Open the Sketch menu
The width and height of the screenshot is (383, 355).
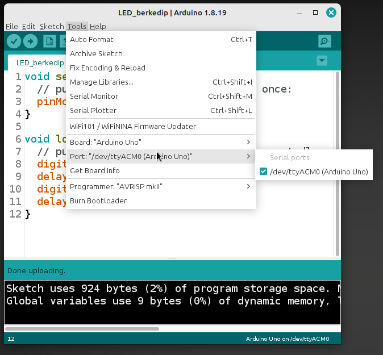52,26
